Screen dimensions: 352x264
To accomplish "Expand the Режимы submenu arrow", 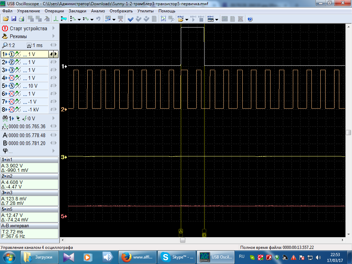I will tap(54, 36).
